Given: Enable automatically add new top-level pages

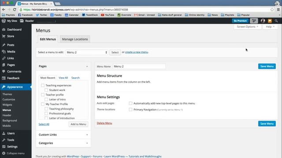Looking at the screenshot, I should [130, 104].
